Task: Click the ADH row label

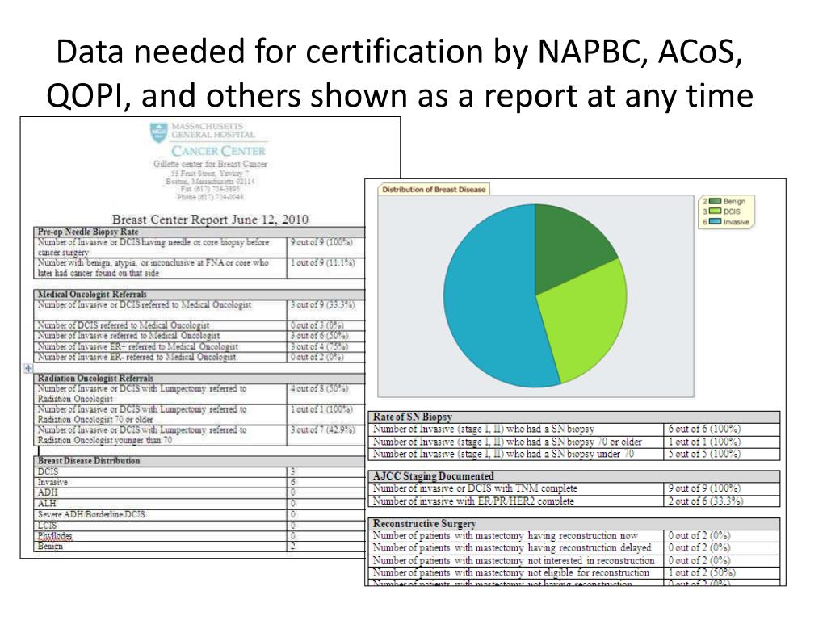Action: (48, 493)
